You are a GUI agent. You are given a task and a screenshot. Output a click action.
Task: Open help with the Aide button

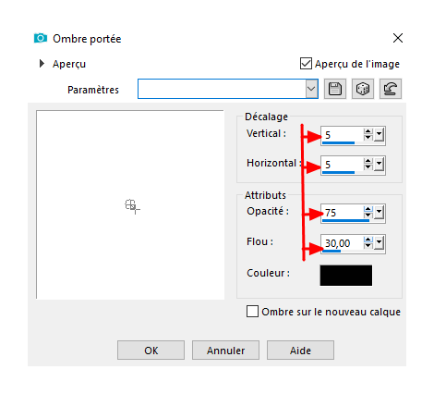[300, 351]
